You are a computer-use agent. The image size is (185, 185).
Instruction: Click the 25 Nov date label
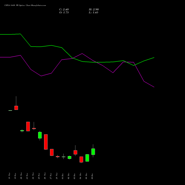pos(39,176)
